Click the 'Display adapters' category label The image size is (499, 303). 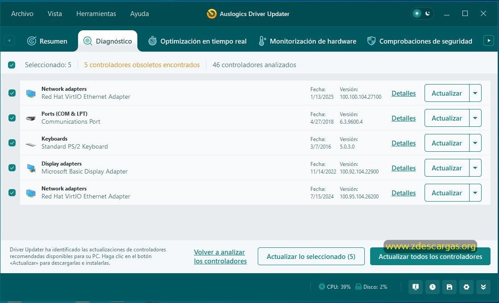[x=62, y=164]
